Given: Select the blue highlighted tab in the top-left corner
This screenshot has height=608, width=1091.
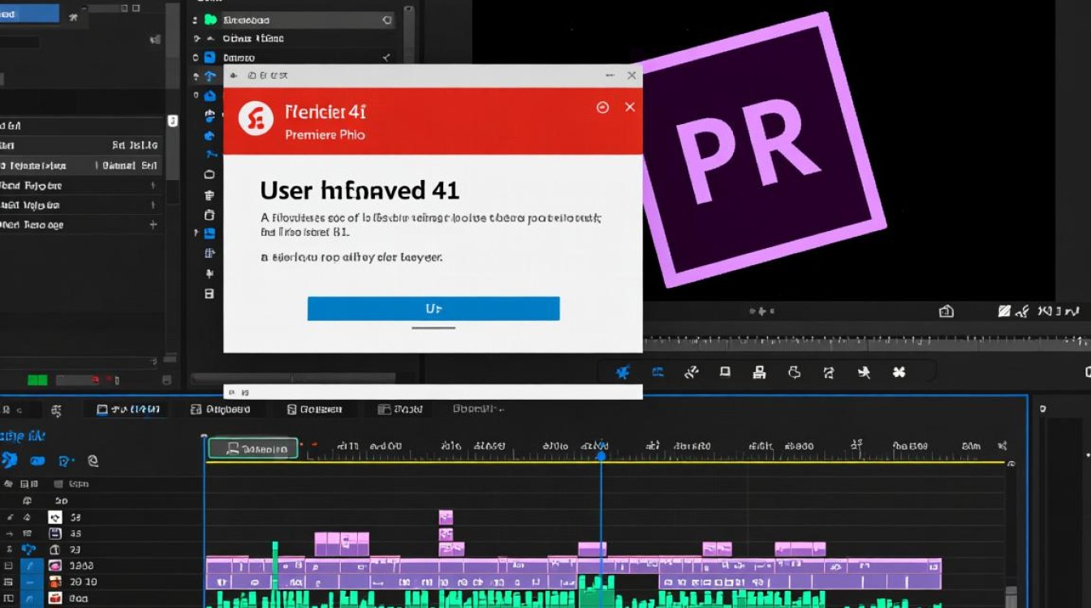Looking at the screenshot, I should (x=29, y=14).
